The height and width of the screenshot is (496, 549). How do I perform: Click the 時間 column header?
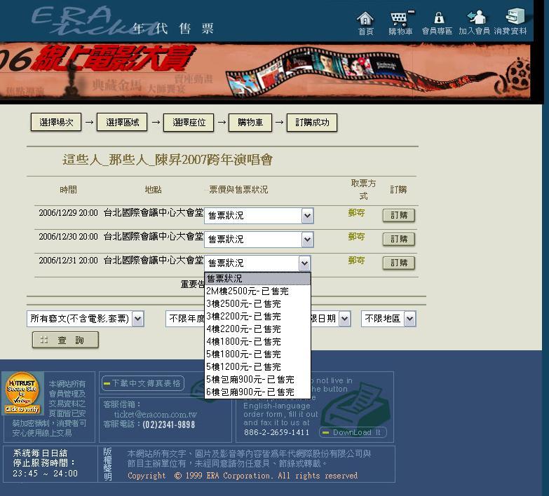68,190
